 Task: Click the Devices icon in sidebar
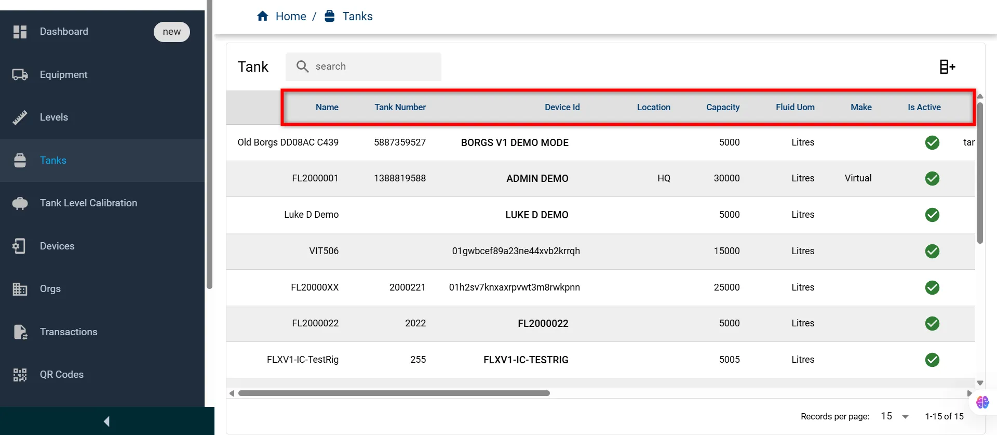coord(20,246)
